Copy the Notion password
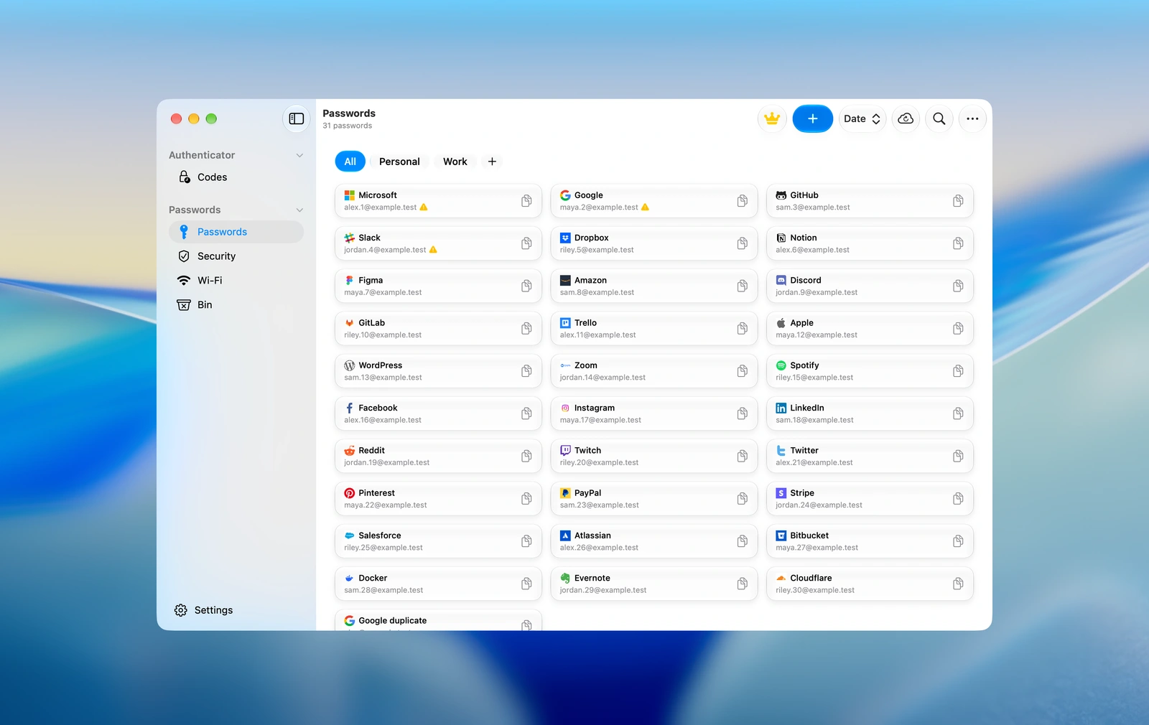Viewport: 1149px width, 725px height. coord(958,243)
